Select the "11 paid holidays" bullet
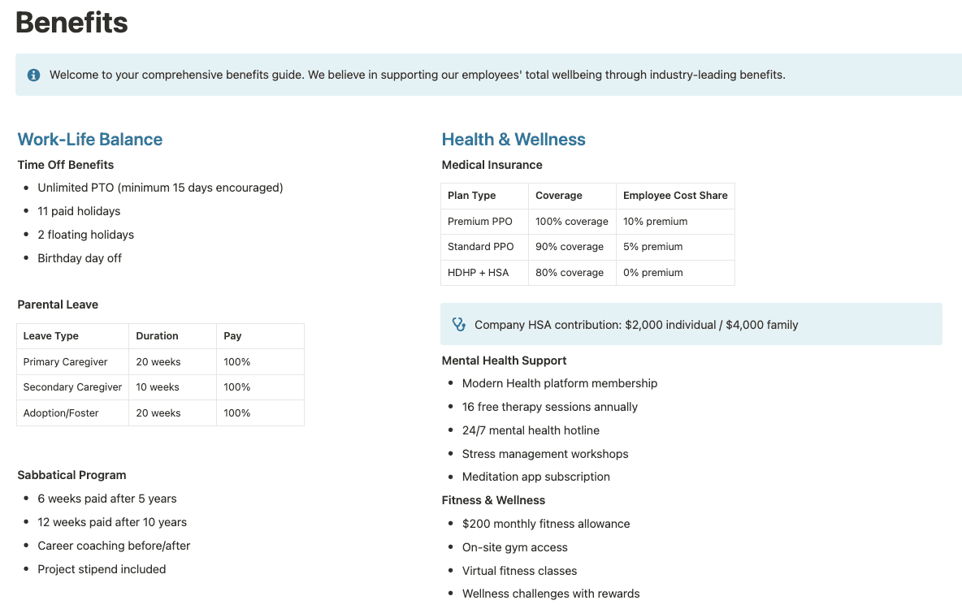 pyautogui.click(x=79, y=211)
